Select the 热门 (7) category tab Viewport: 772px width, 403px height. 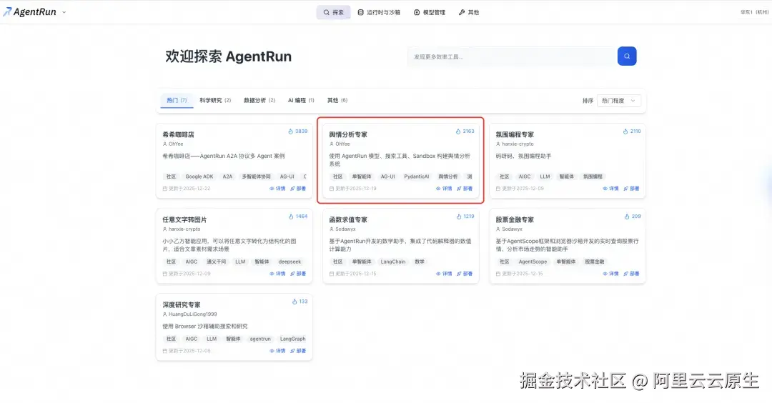pyautogui.click(x=177, y=100)
